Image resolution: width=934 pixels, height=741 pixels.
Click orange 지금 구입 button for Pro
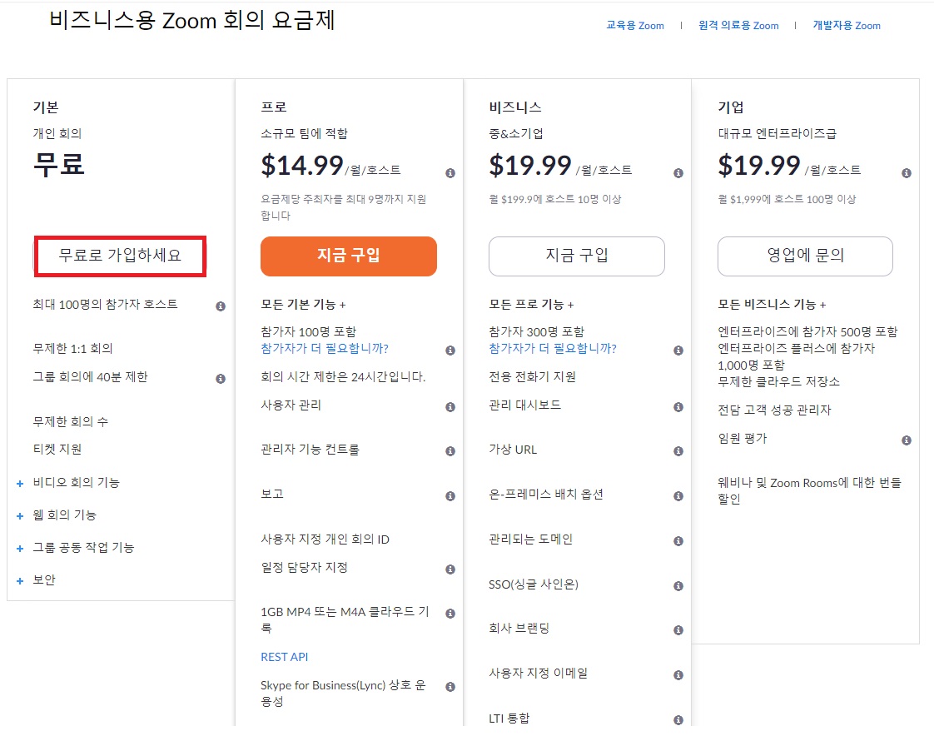(x=349, y=256)
